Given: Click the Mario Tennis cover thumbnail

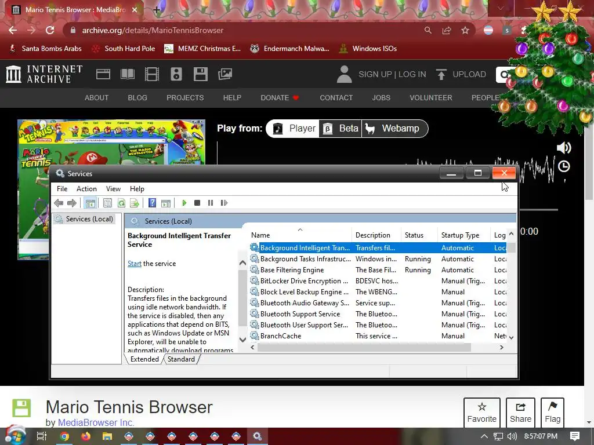Looking at the screenshot, I should 111,142.
